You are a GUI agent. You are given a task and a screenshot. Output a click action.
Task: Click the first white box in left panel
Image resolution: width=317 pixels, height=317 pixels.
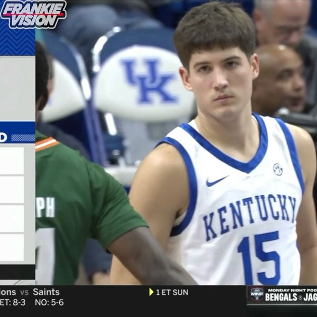coord(12,161)
